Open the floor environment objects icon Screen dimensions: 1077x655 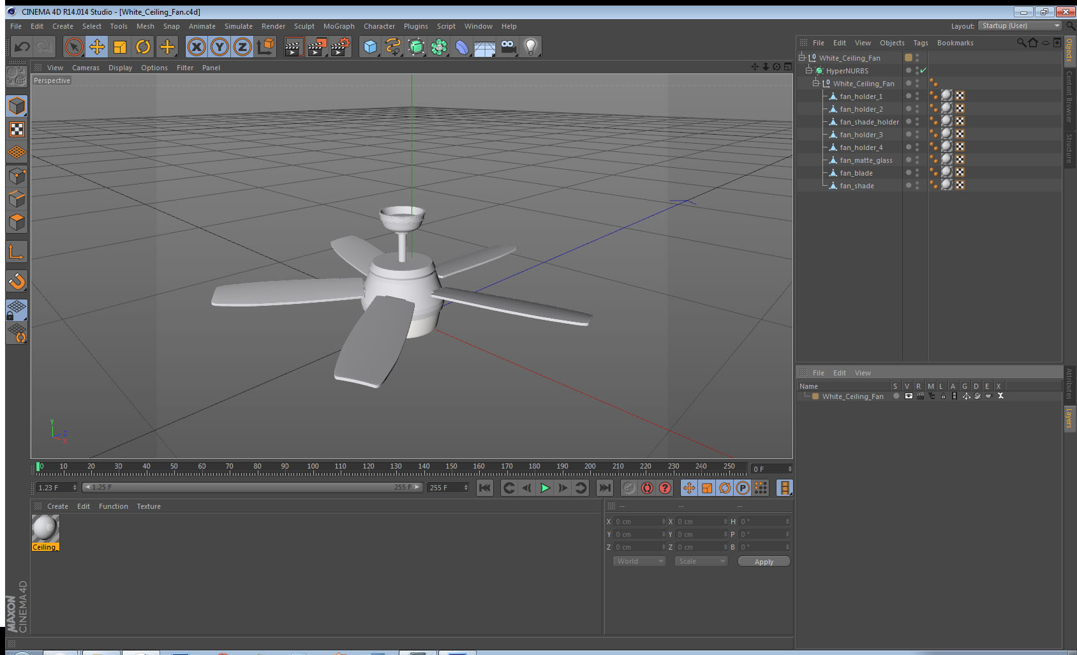(485, 47)
